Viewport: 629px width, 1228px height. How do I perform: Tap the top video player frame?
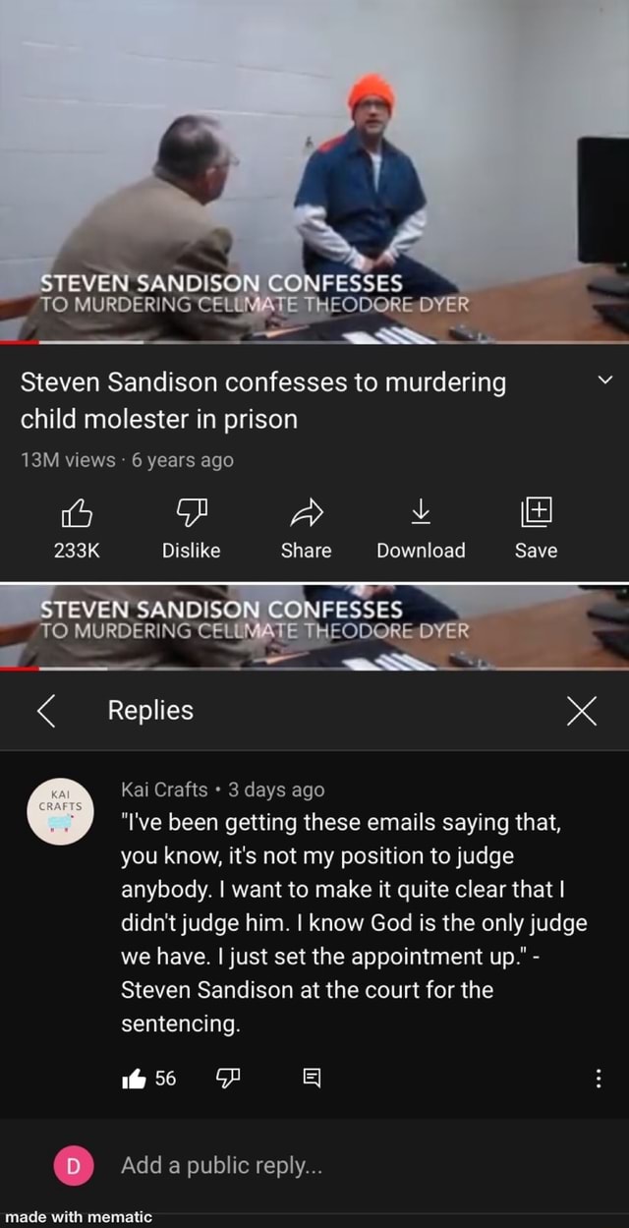(314, 169)
